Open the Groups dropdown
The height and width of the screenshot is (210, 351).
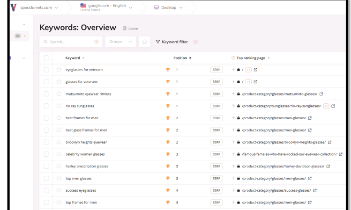(120, 42)
